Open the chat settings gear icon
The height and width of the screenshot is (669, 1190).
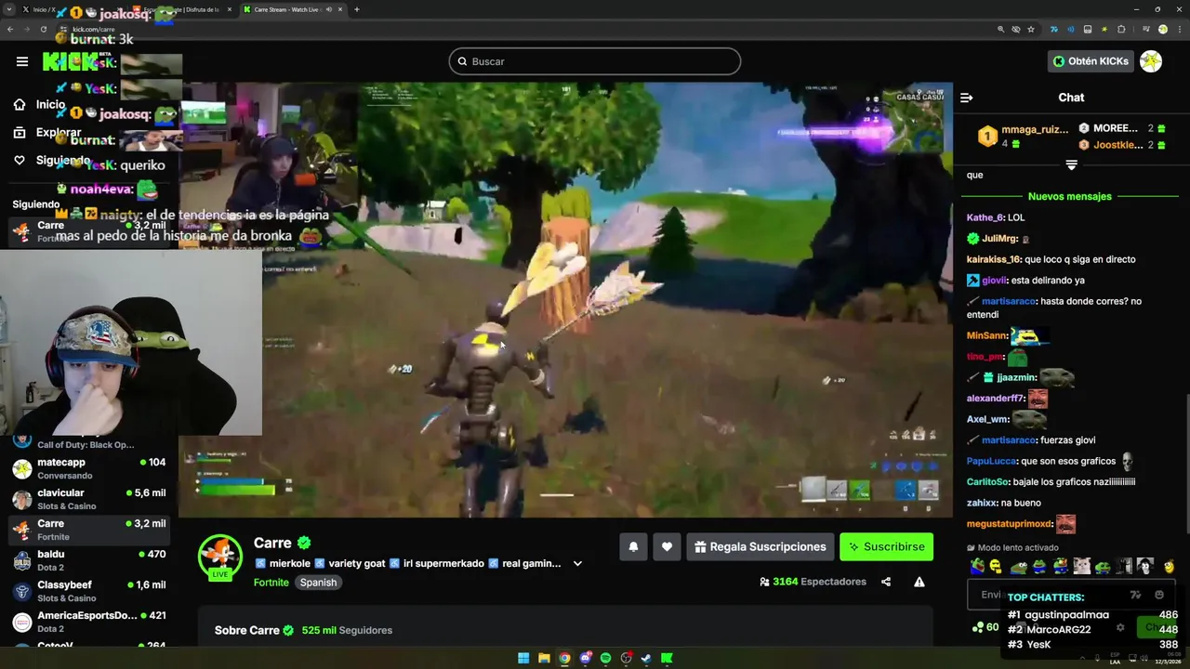coord(1120,627)
